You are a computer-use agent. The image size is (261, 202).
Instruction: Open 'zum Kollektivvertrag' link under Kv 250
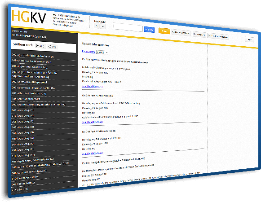[93, 122]
